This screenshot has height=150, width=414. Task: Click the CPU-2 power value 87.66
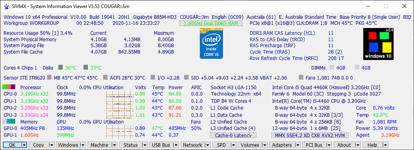tap(175, 108)
